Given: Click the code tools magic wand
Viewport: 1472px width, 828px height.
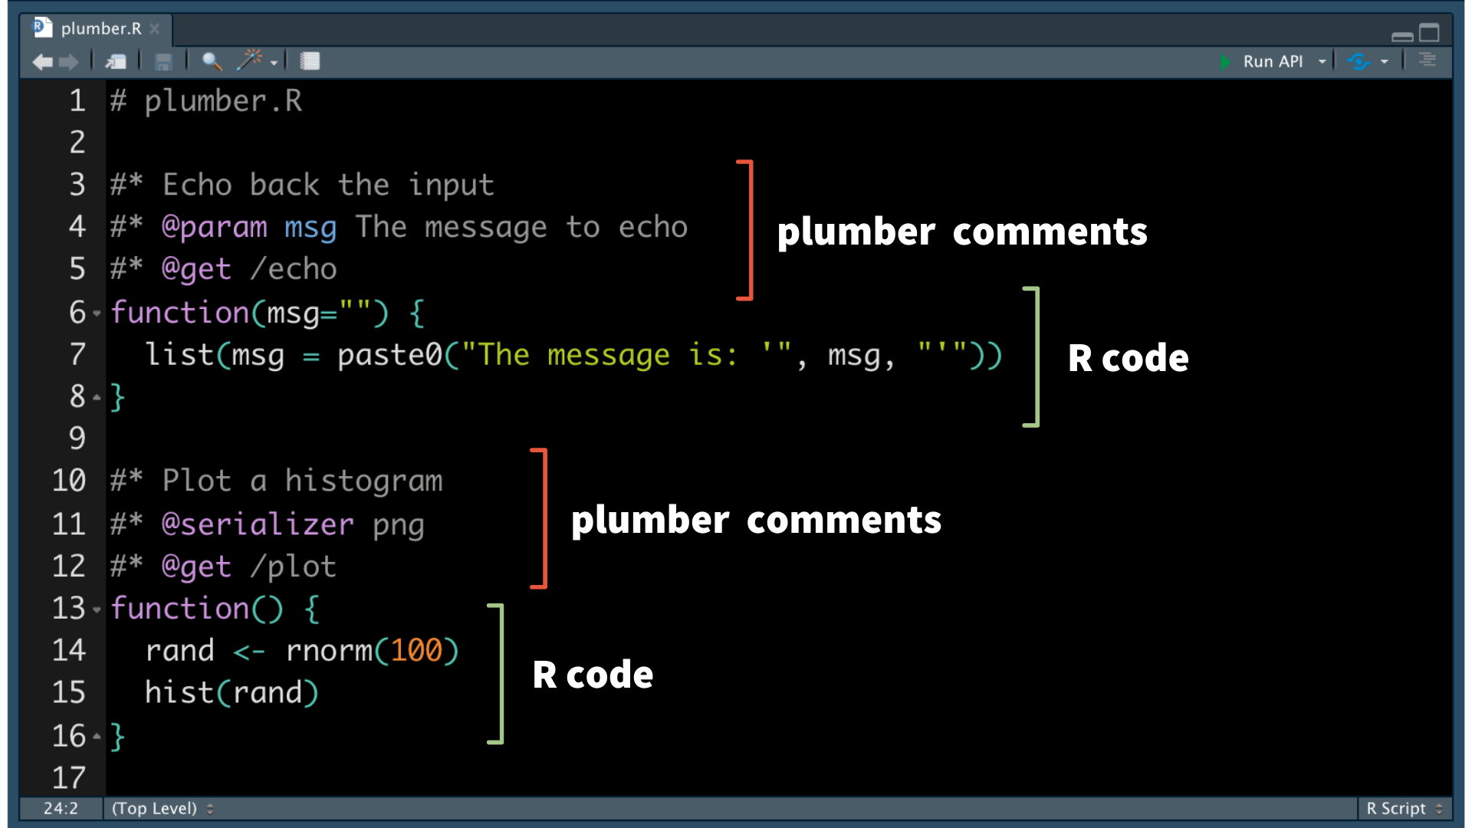Looking at the screenshot, I should 249,61.
